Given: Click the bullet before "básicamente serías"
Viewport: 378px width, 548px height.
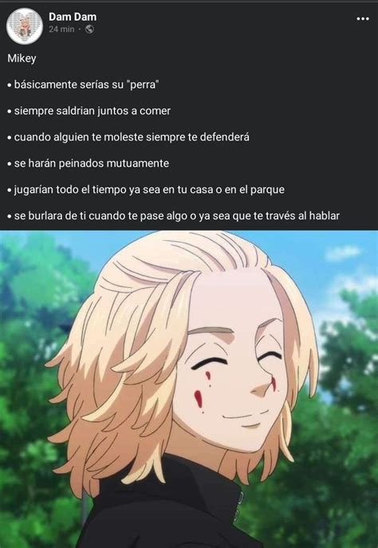Looking at the screenshot, I should (10, 85).
